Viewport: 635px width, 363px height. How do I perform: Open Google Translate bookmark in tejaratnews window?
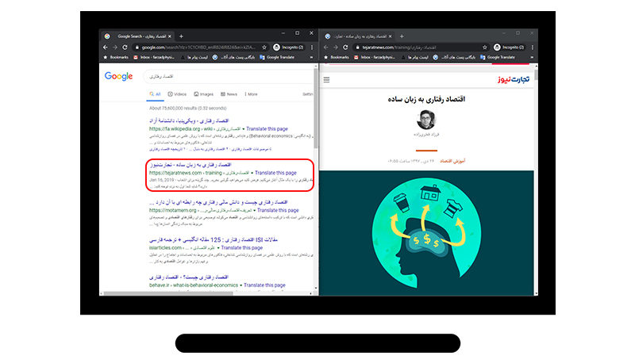[498, 57]
